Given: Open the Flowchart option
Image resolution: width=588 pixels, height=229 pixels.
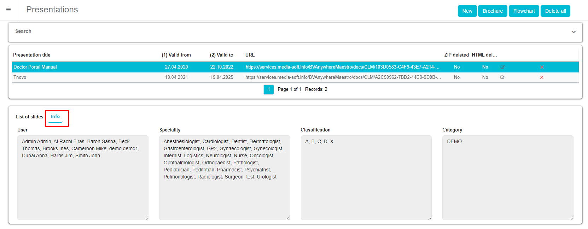Looking at the screenshot, I should (x=524, y=11).
